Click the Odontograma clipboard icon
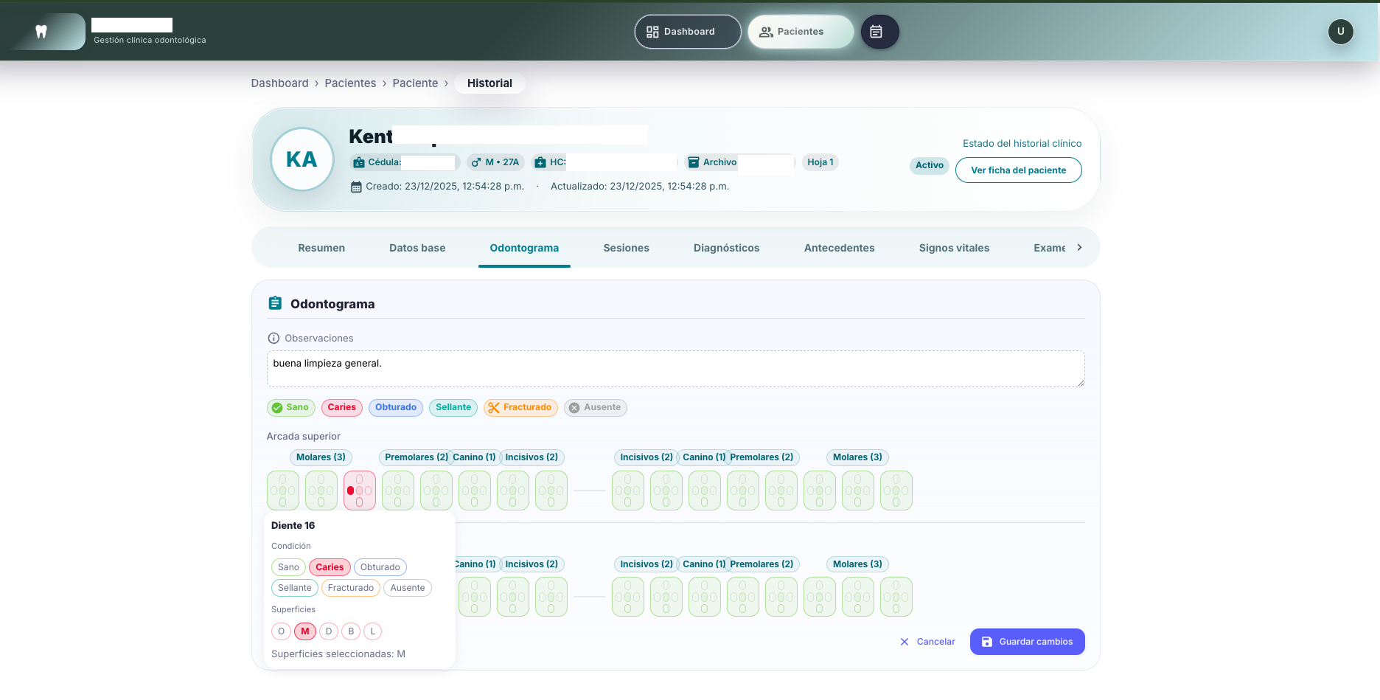1380x700 pixels. click(275, 303)
